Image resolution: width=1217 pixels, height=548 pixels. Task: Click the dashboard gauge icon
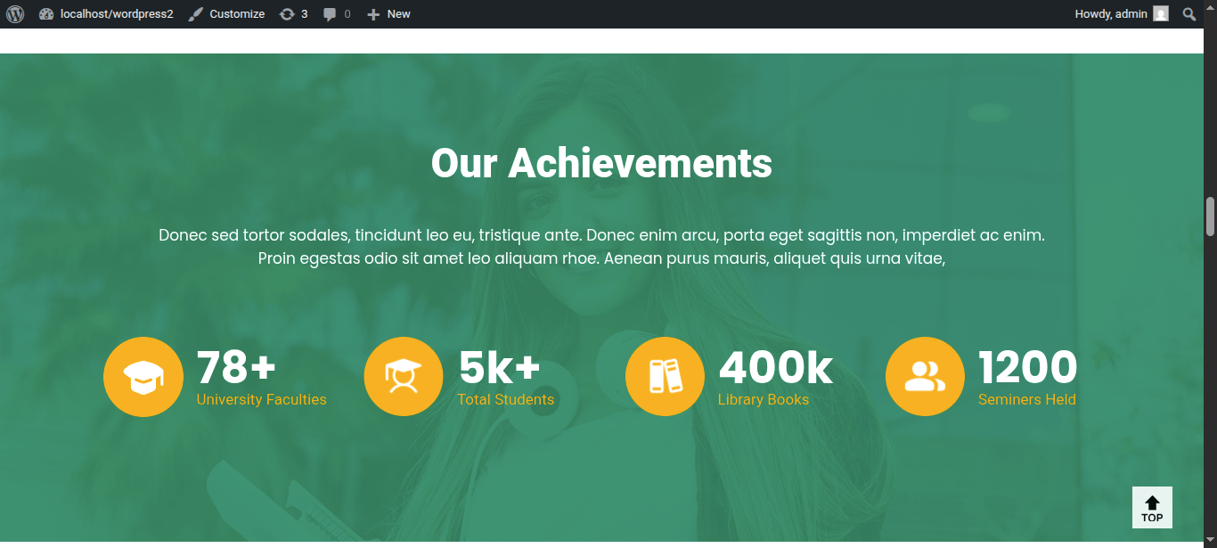point(46,14)
